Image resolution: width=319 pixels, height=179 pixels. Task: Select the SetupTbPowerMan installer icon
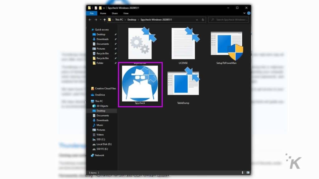[x=226, y=45]
